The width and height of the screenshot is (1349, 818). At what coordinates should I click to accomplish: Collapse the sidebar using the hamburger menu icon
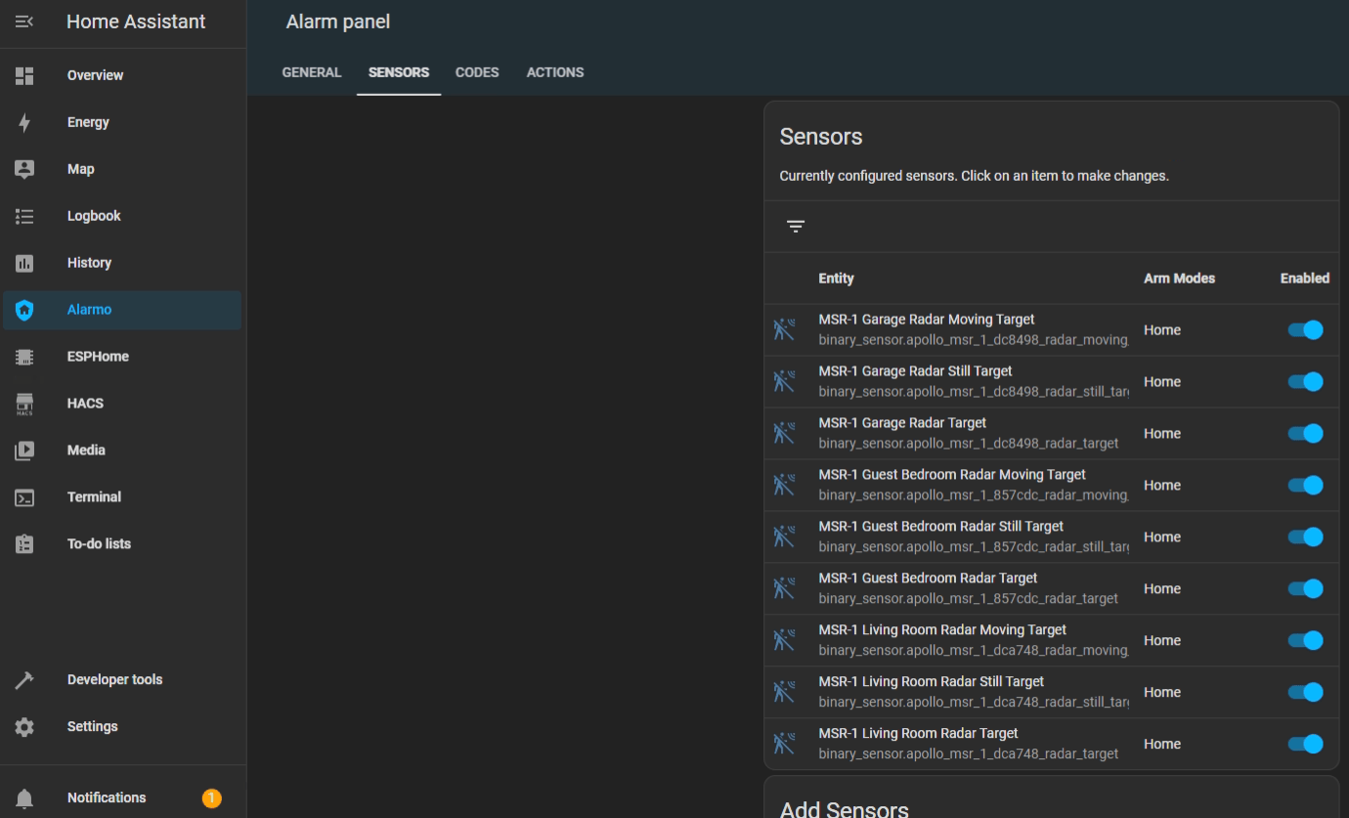click(24, 22)
